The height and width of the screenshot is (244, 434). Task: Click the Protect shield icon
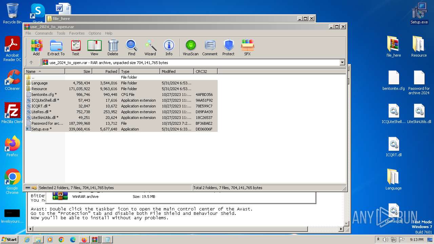(229, 47)
